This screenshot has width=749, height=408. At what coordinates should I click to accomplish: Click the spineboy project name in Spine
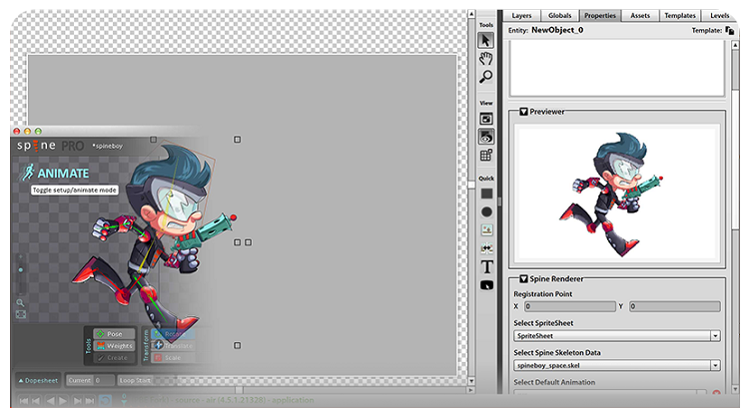(108, 147)
